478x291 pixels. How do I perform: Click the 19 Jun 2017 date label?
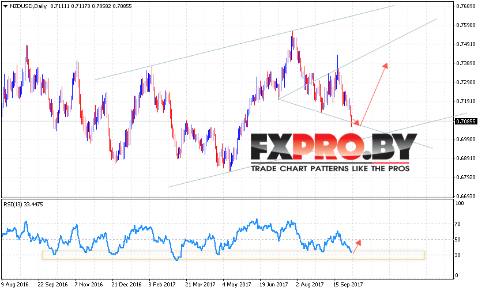[274, 285]
